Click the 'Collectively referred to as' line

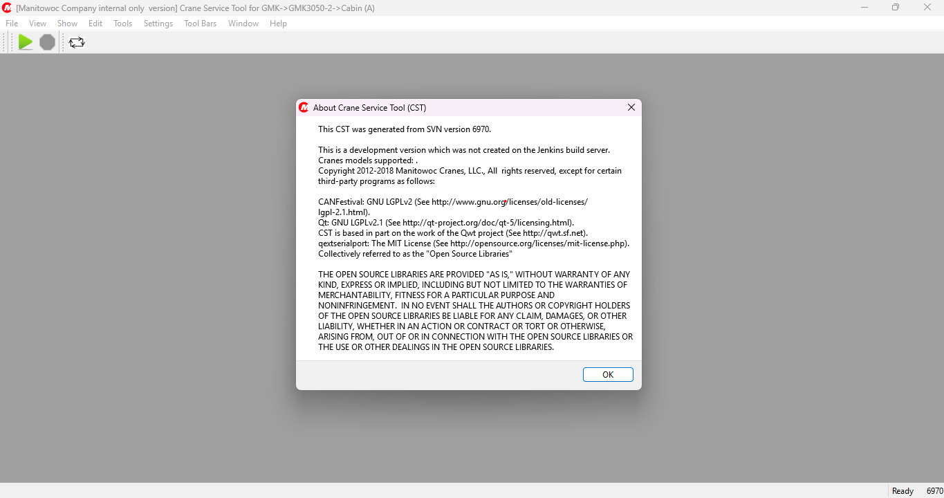pyautogui.click(x=415, y=254)
